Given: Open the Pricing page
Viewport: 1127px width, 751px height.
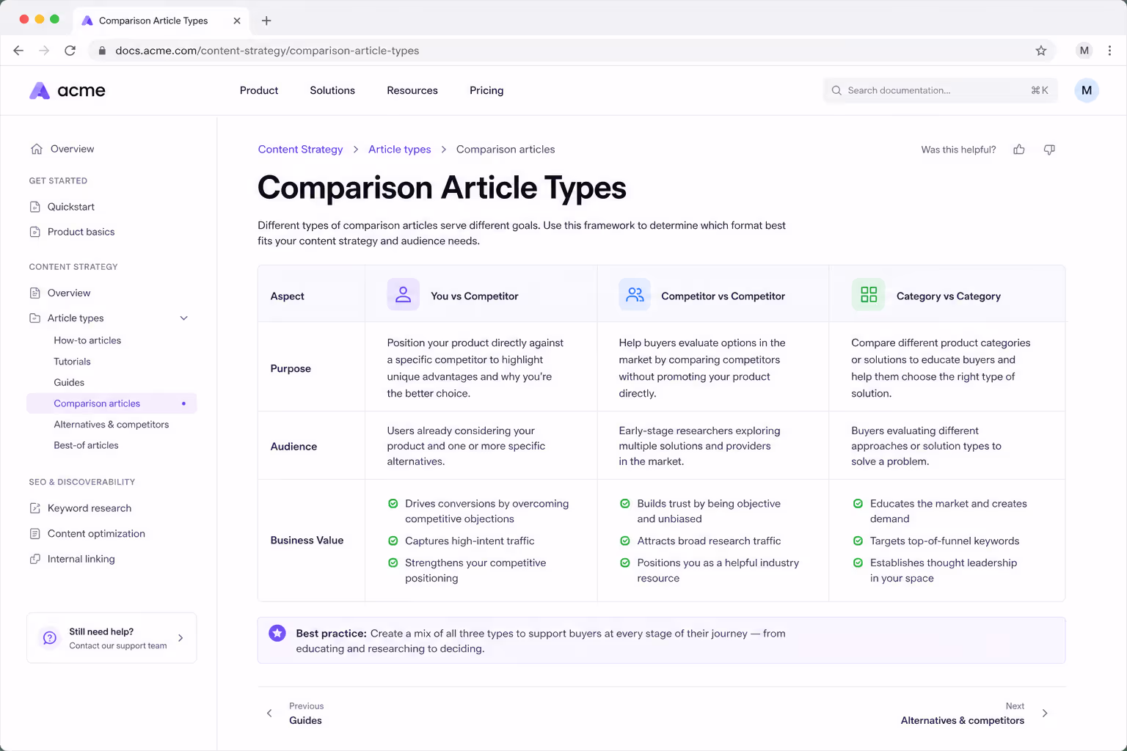Looking at the screenshot, I should [486, 90].
